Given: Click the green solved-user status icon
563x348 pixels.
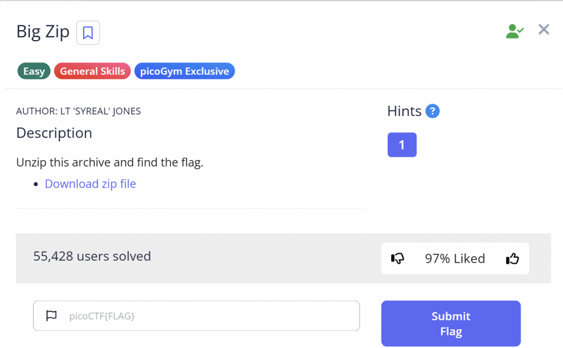Looking at the screenshot, I should pos(514,31).
